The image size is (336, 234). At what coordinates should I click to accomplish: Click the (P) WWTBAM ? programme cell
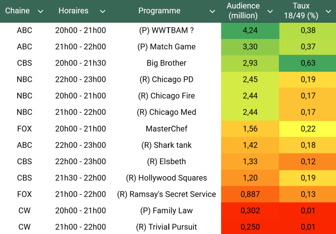coord(167,31)
